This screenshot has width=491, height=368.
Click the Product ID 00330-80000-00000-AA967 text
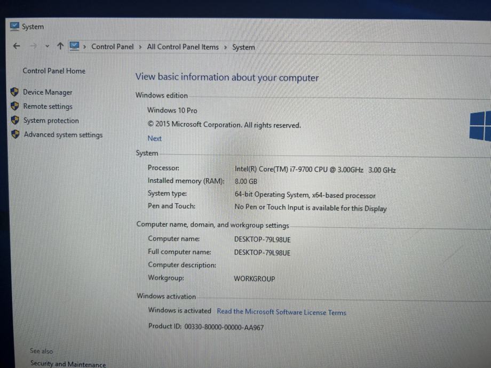(206, 327)
